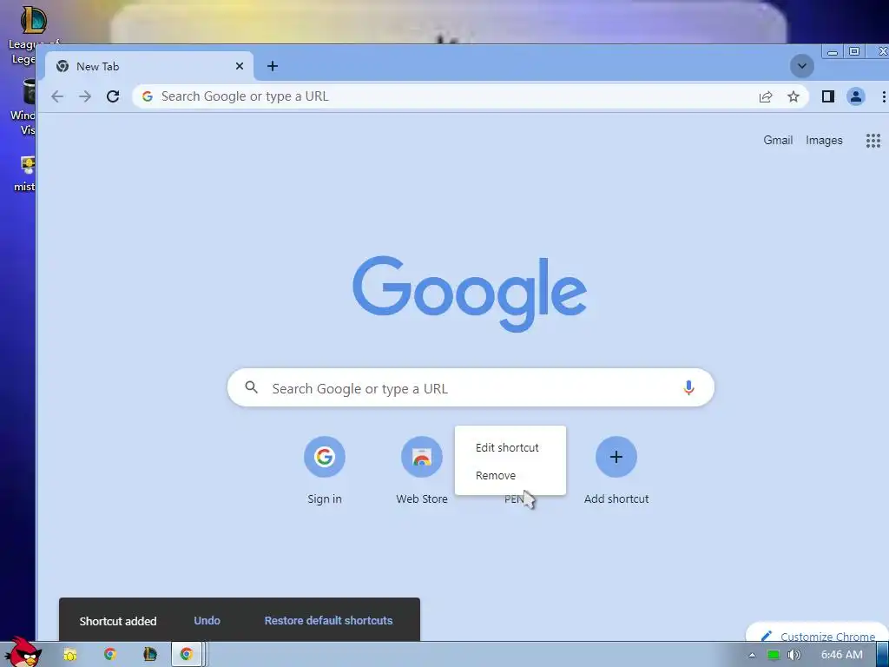
Task: Choose Remove from the context menu
Action: [496, 475]
